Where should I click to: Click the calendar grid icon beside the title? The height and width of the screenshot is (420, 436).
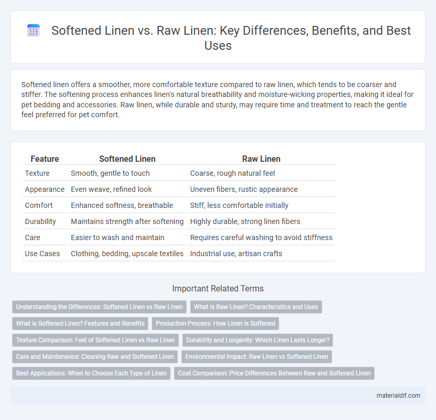pyautogui.click(x=34, y=31)
